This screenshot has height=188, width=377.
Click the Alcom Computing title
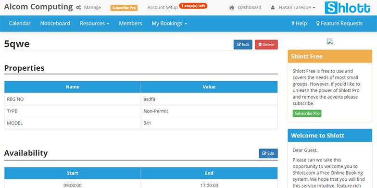pyautogui.click(x=38, y=7)
